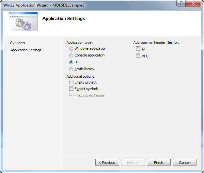Click the 'Additional options:' label
This screenshot has width=204, height=173.
(81, 76)
